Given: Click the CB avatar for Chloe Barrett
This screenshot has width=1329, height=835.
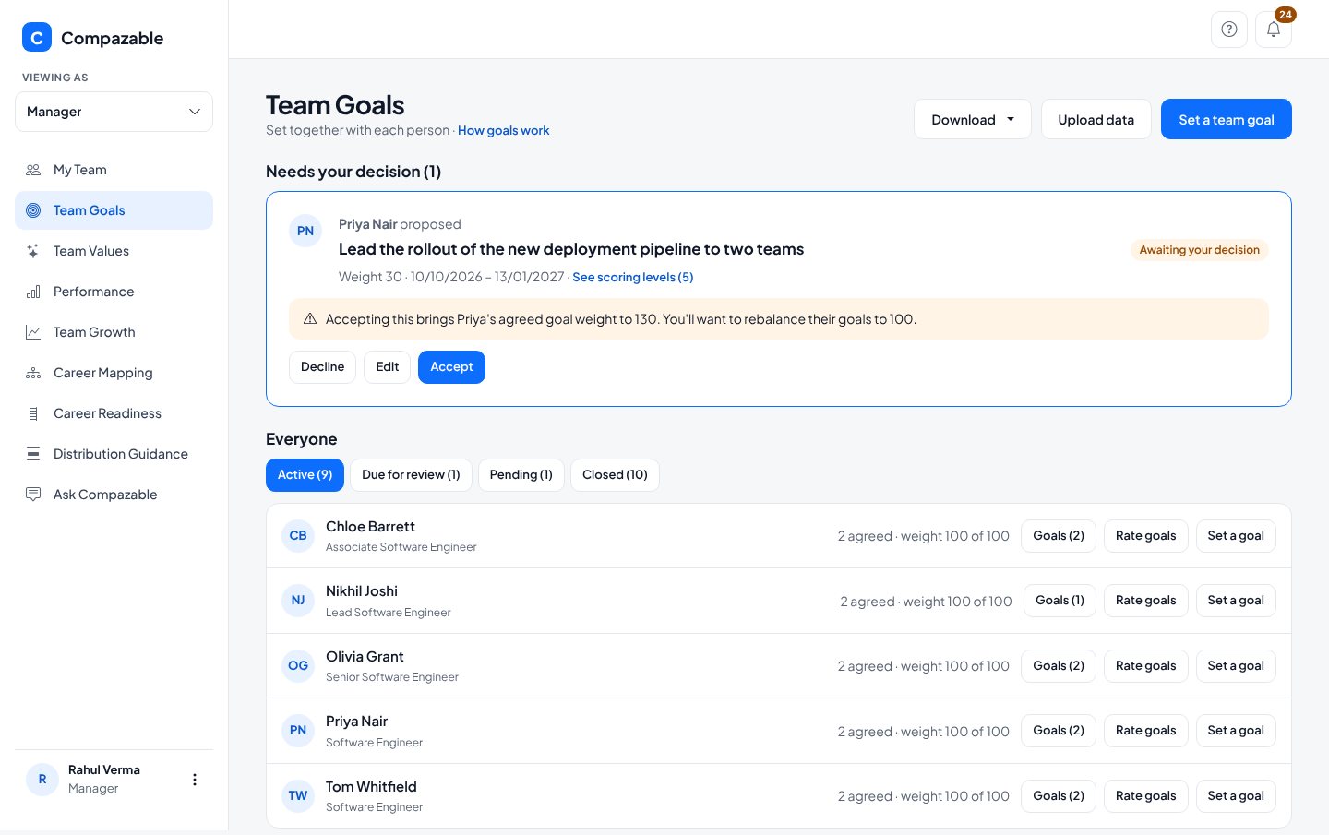Looking at the screenshot, I should pos(298,536).
